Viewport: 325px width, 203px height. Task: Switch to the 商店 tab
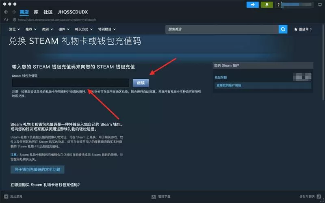tap(24, 12)
